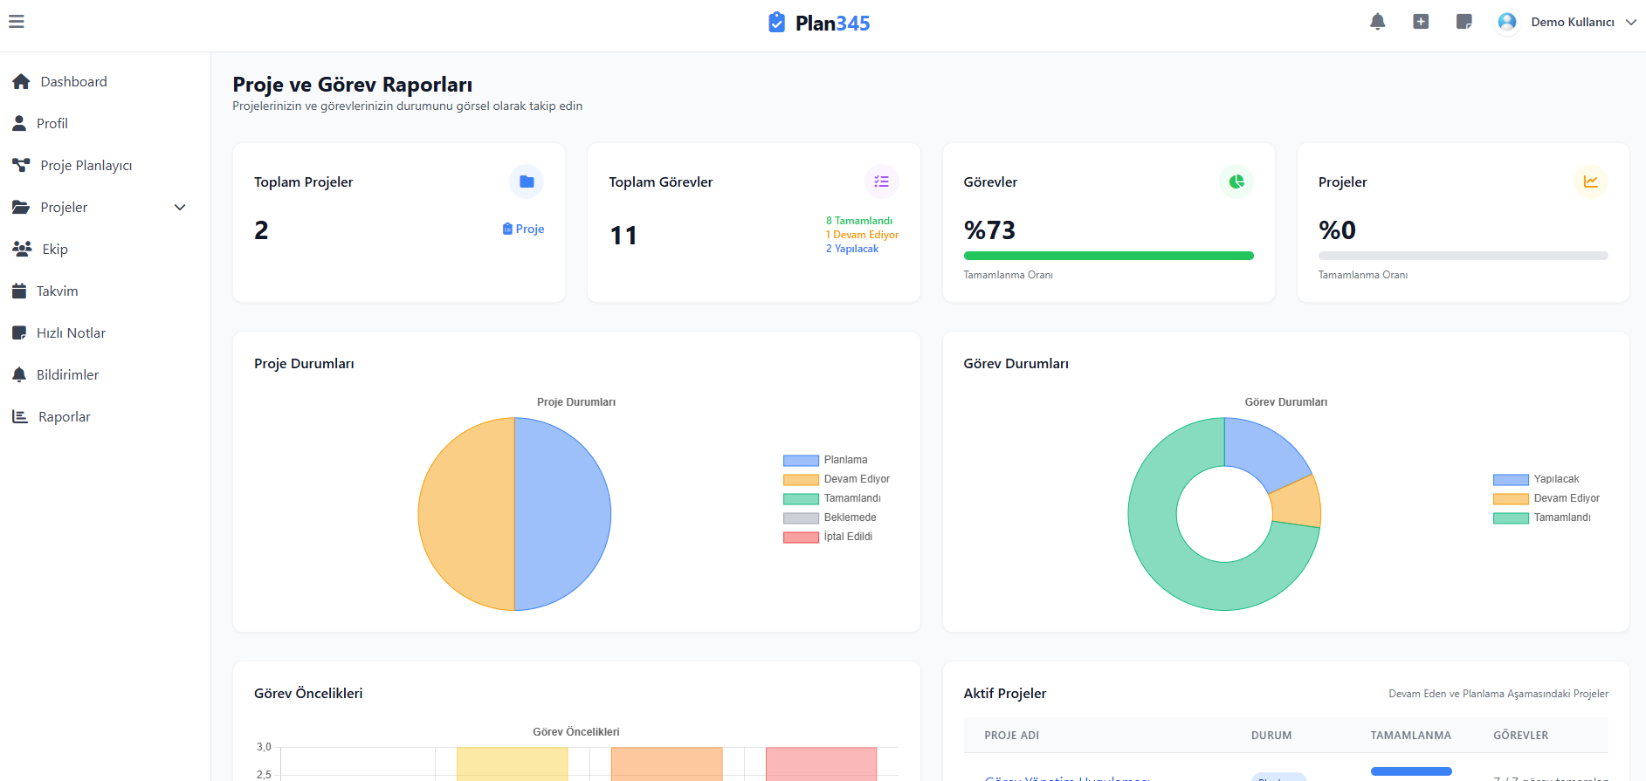Click the notification bell icon in header

1377,22
